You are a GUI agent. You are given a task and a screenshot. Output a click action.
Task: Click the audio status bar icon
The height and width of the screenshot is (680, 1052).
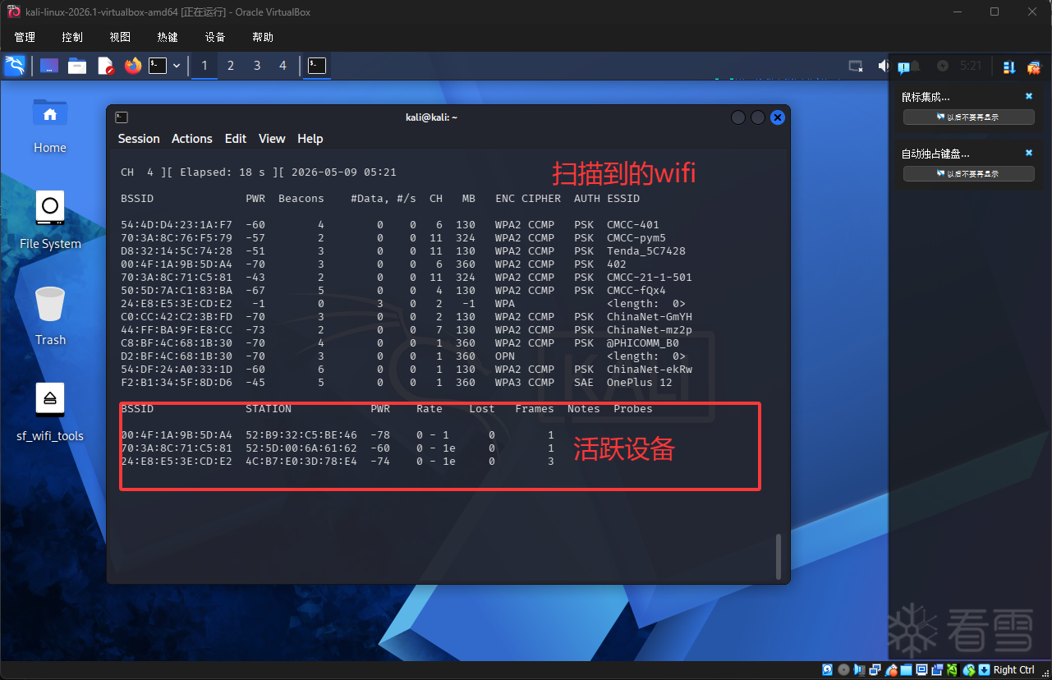tap(859, 670)
